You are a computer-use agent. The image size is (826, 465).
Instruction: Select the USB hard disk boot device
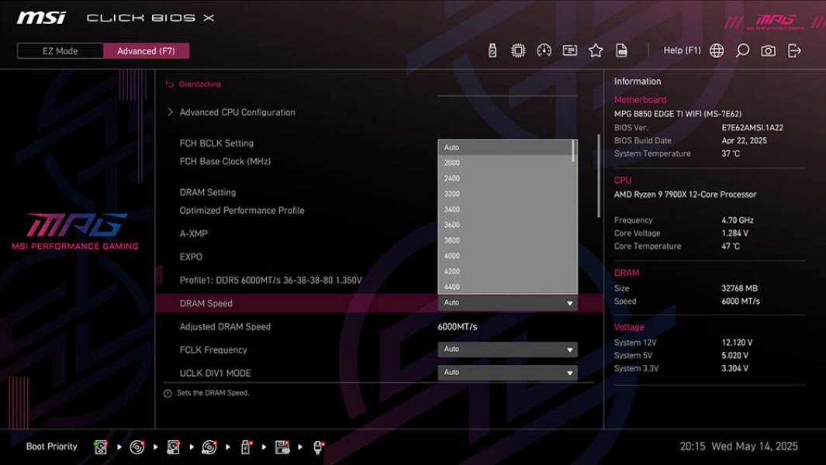coord(173,447)
